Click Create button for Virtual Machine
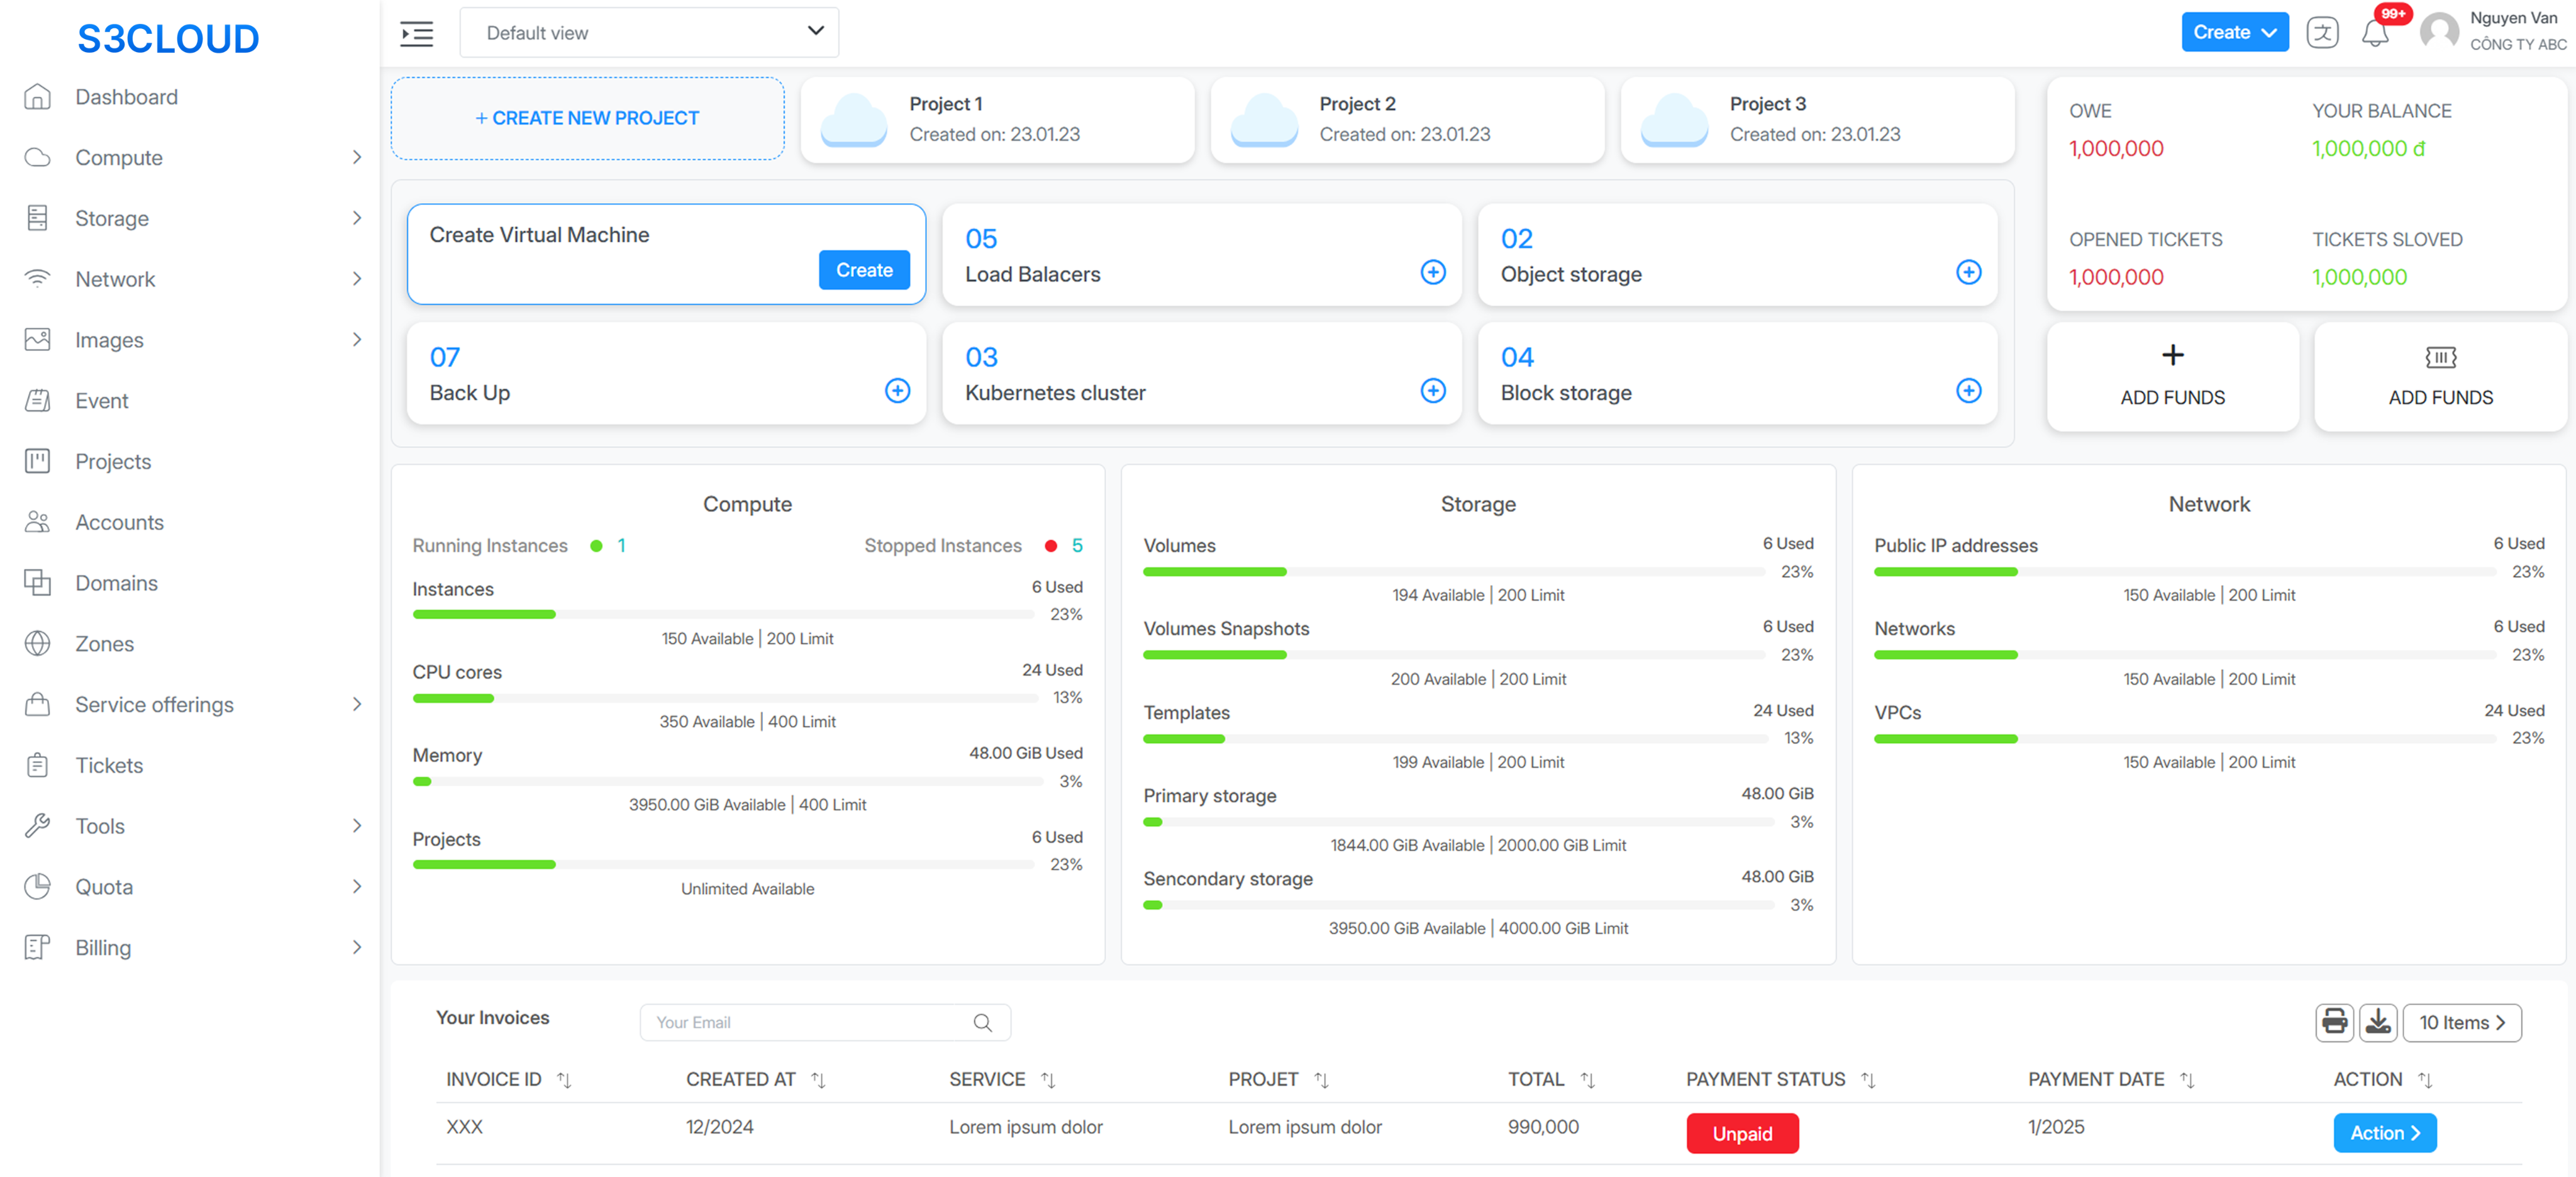 click(x=864, y=270)
